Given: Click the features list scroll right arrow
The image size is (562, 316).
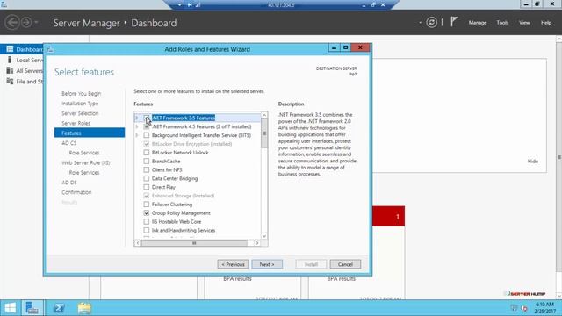Looking at the screenshot, I should tap(257, 243).
